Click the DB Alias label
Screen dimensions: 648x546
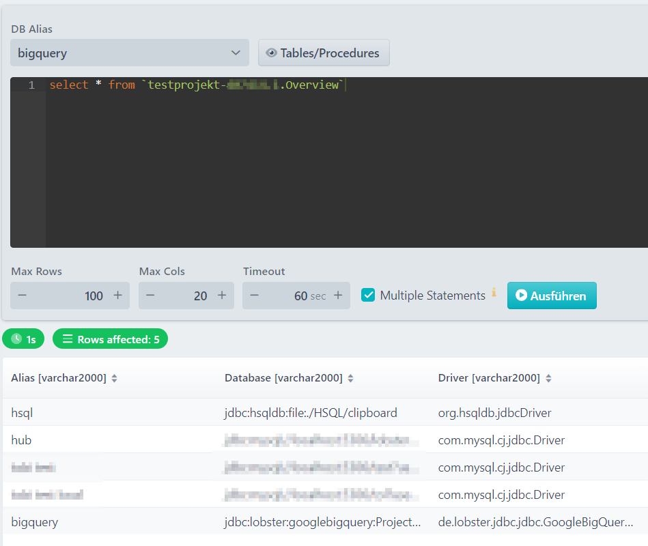(x=32, y=29)
